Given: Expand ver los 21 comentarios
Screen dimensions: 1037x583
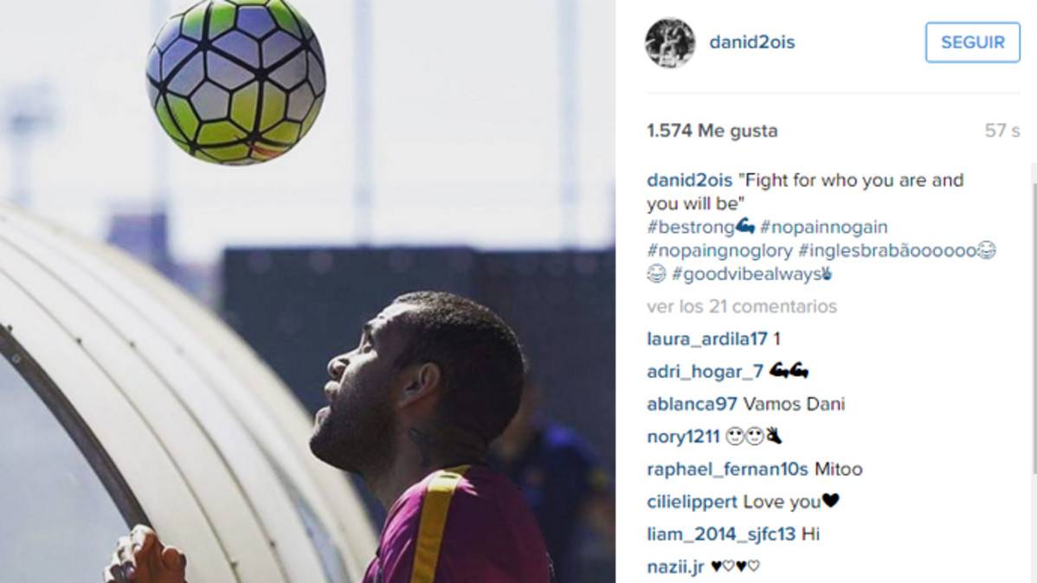Looking at the screenshot, I should click(x=742, y=306).
